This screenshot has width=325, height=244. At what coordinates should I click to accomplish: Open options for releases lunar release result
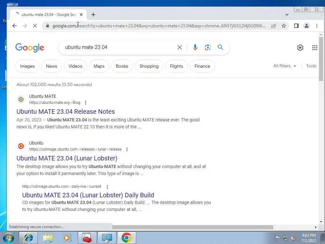point(127,149)
